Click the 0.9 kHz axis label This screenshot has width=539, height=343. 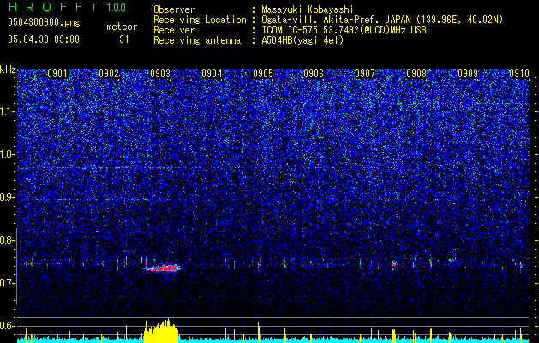8,197
